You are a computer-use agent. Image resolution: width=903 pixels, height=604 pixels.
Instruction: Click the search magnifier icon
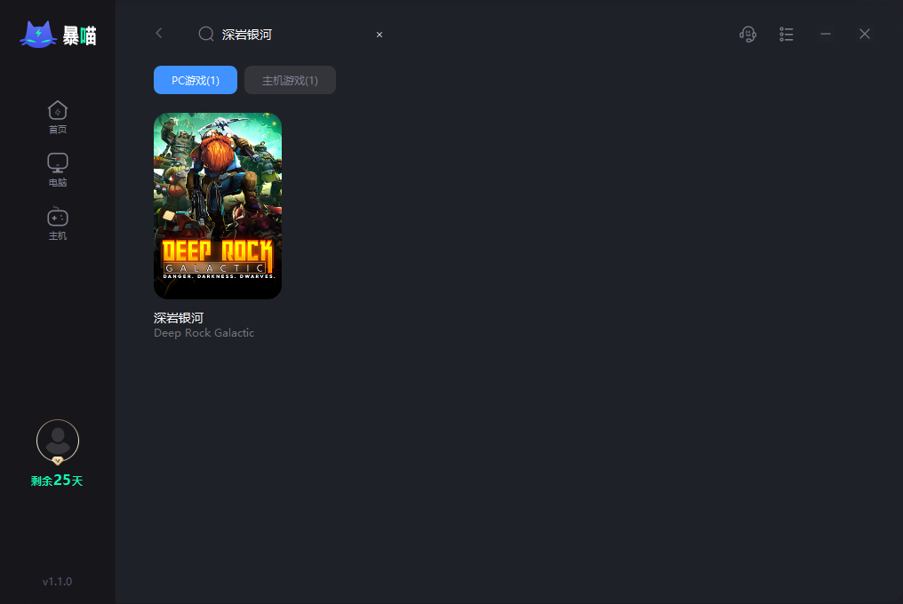click(206, 34)
